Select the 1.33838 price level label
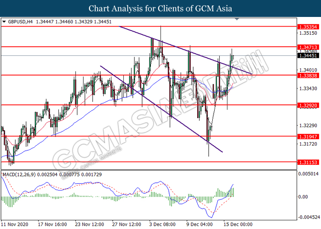Viewport: 321px width, 229px height. pyautogui.click(x=308, y=76)
